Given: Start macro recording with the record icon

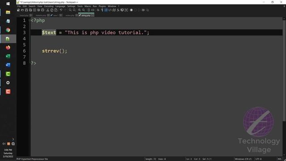Looking at the screenshot, I should pos(131,10).
